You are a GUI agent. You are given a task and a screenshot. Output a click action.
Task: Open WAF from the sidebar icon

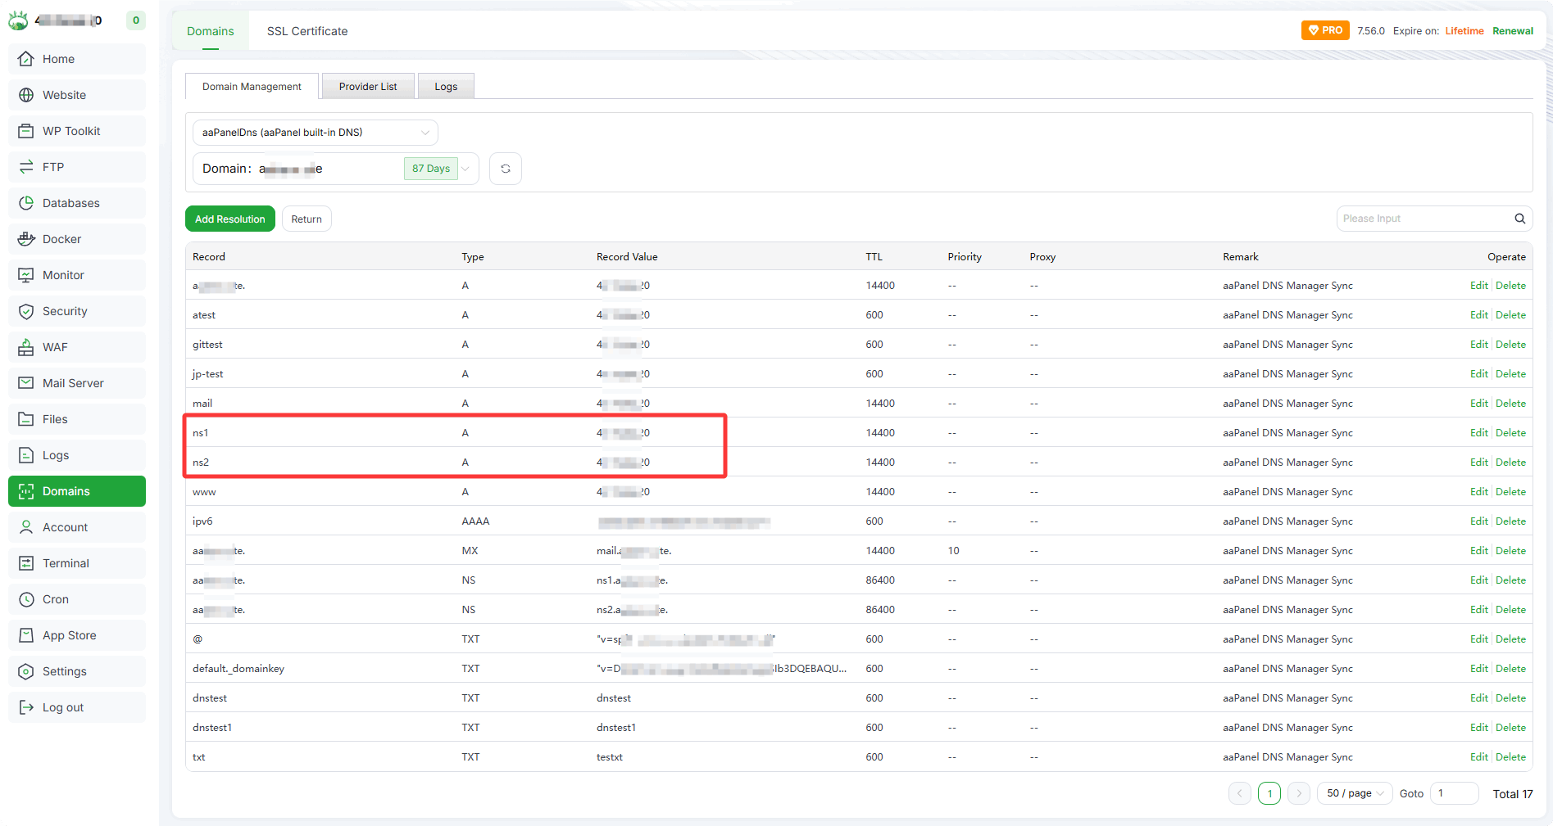(x=26, y=347)
